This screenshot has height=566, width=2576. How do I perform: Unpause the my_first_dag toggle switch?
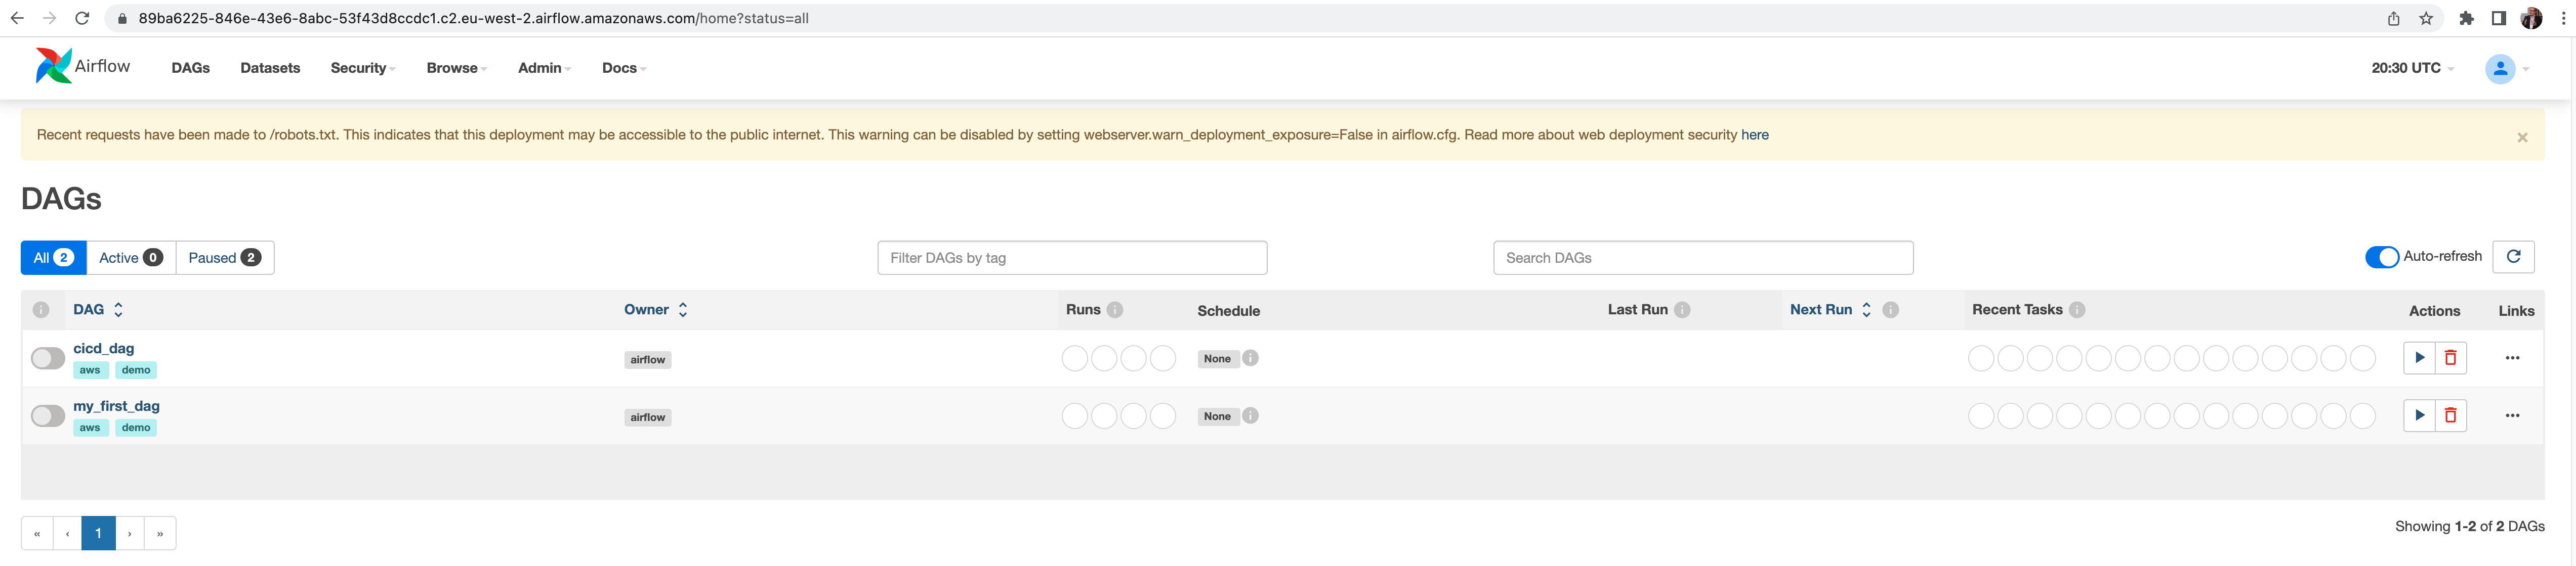tap(48, 415)
